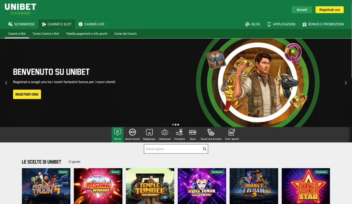The height and width of the screenshot is (204, 352).
Task: Open the Halloween category
Action: click(165, 134)
